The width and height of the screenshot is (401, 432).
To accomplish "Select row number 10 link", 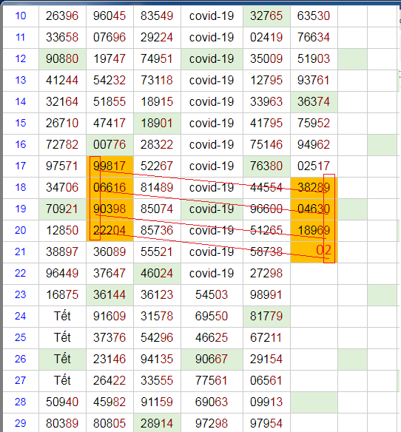I will pos(21,16).
